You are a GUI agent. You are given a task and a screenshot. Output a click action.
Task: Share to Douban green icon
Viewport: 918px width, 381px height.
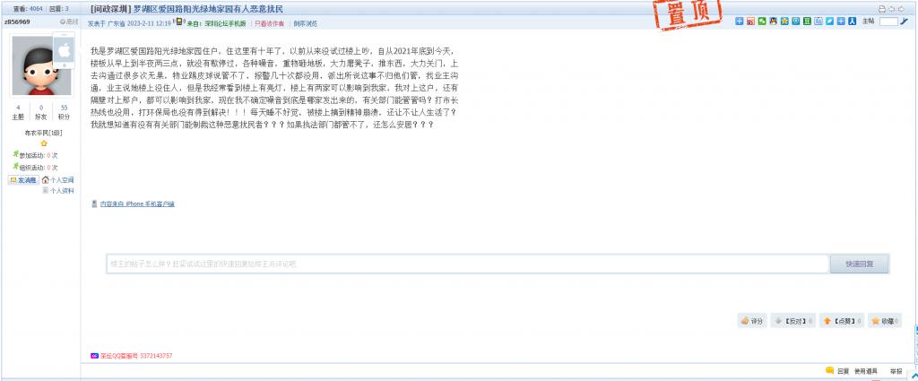pos(807,22)
